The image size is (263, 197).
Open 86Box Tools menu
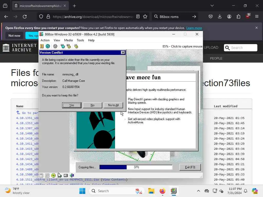[80, 40]
